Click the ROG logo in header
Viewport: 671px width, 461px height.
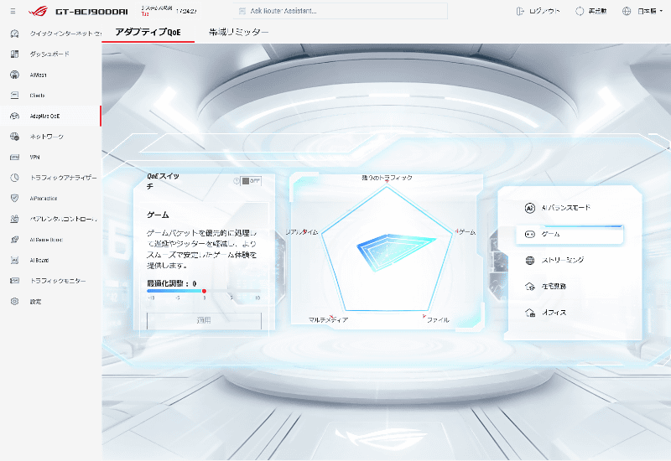pyautogui.click(x=38, y=11)
